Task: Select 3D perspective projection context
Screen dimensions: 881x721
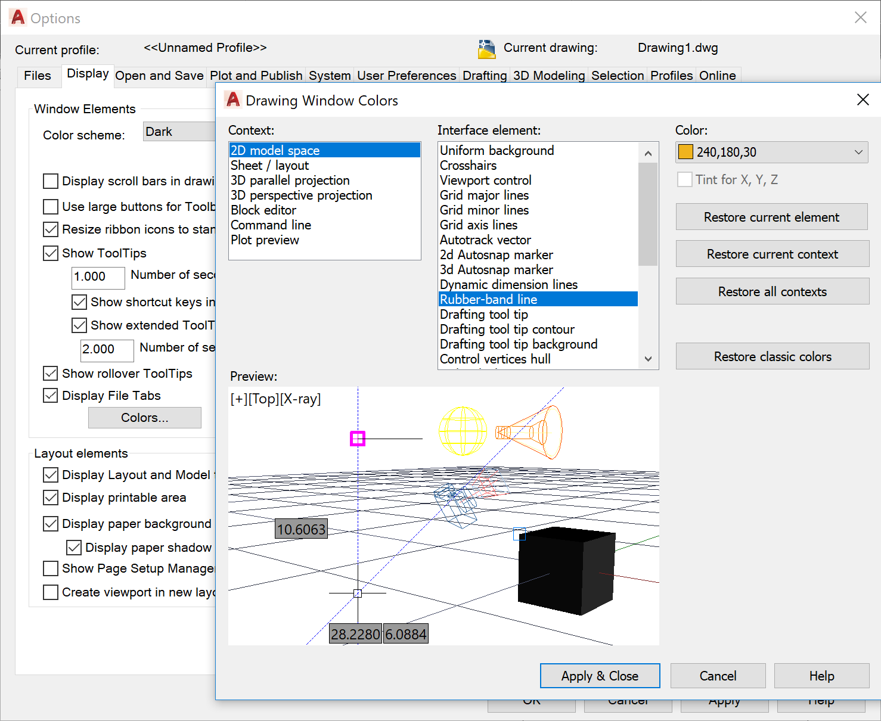Action: pyautogui.click(x=325, y=195)
